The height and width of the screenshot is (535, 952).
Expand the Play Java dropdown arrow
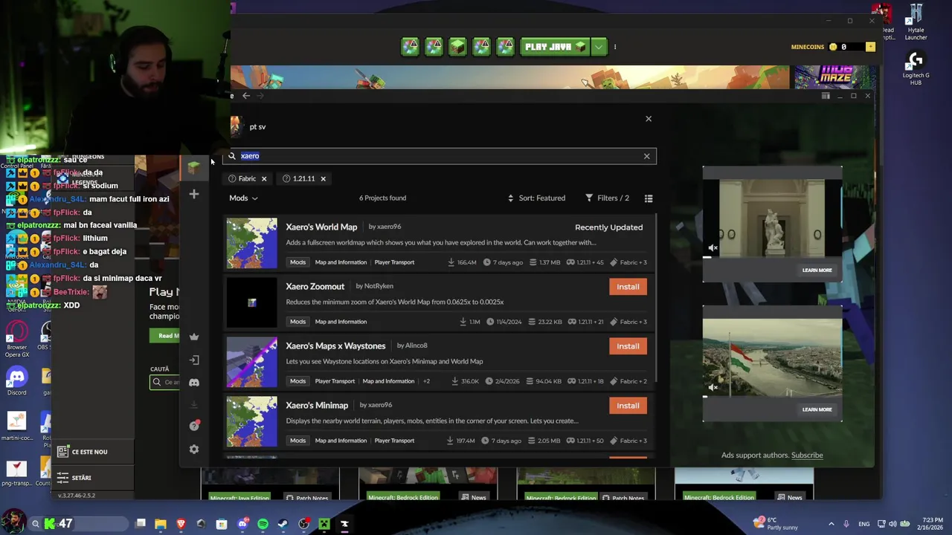click(x=599, y=47)
